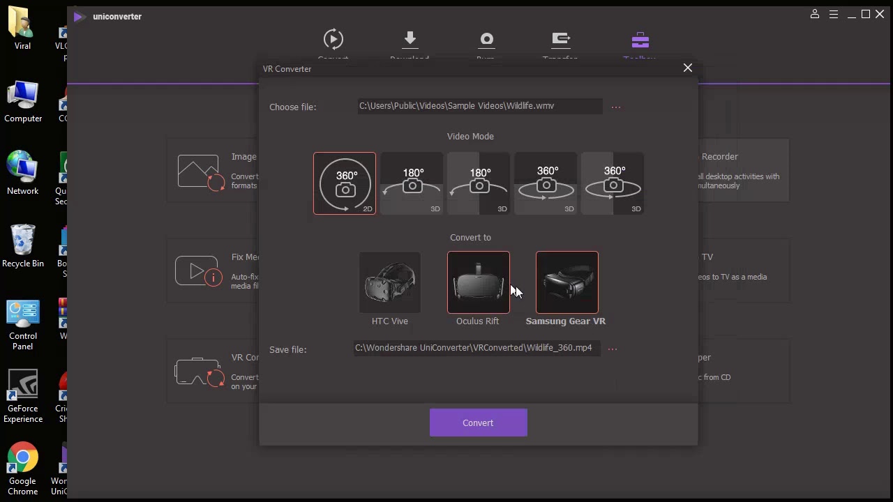The width and height of the screenshot is (893, 502).
Task: Select the second 180° 3D video mode
Action: click(x=479, y=183)
